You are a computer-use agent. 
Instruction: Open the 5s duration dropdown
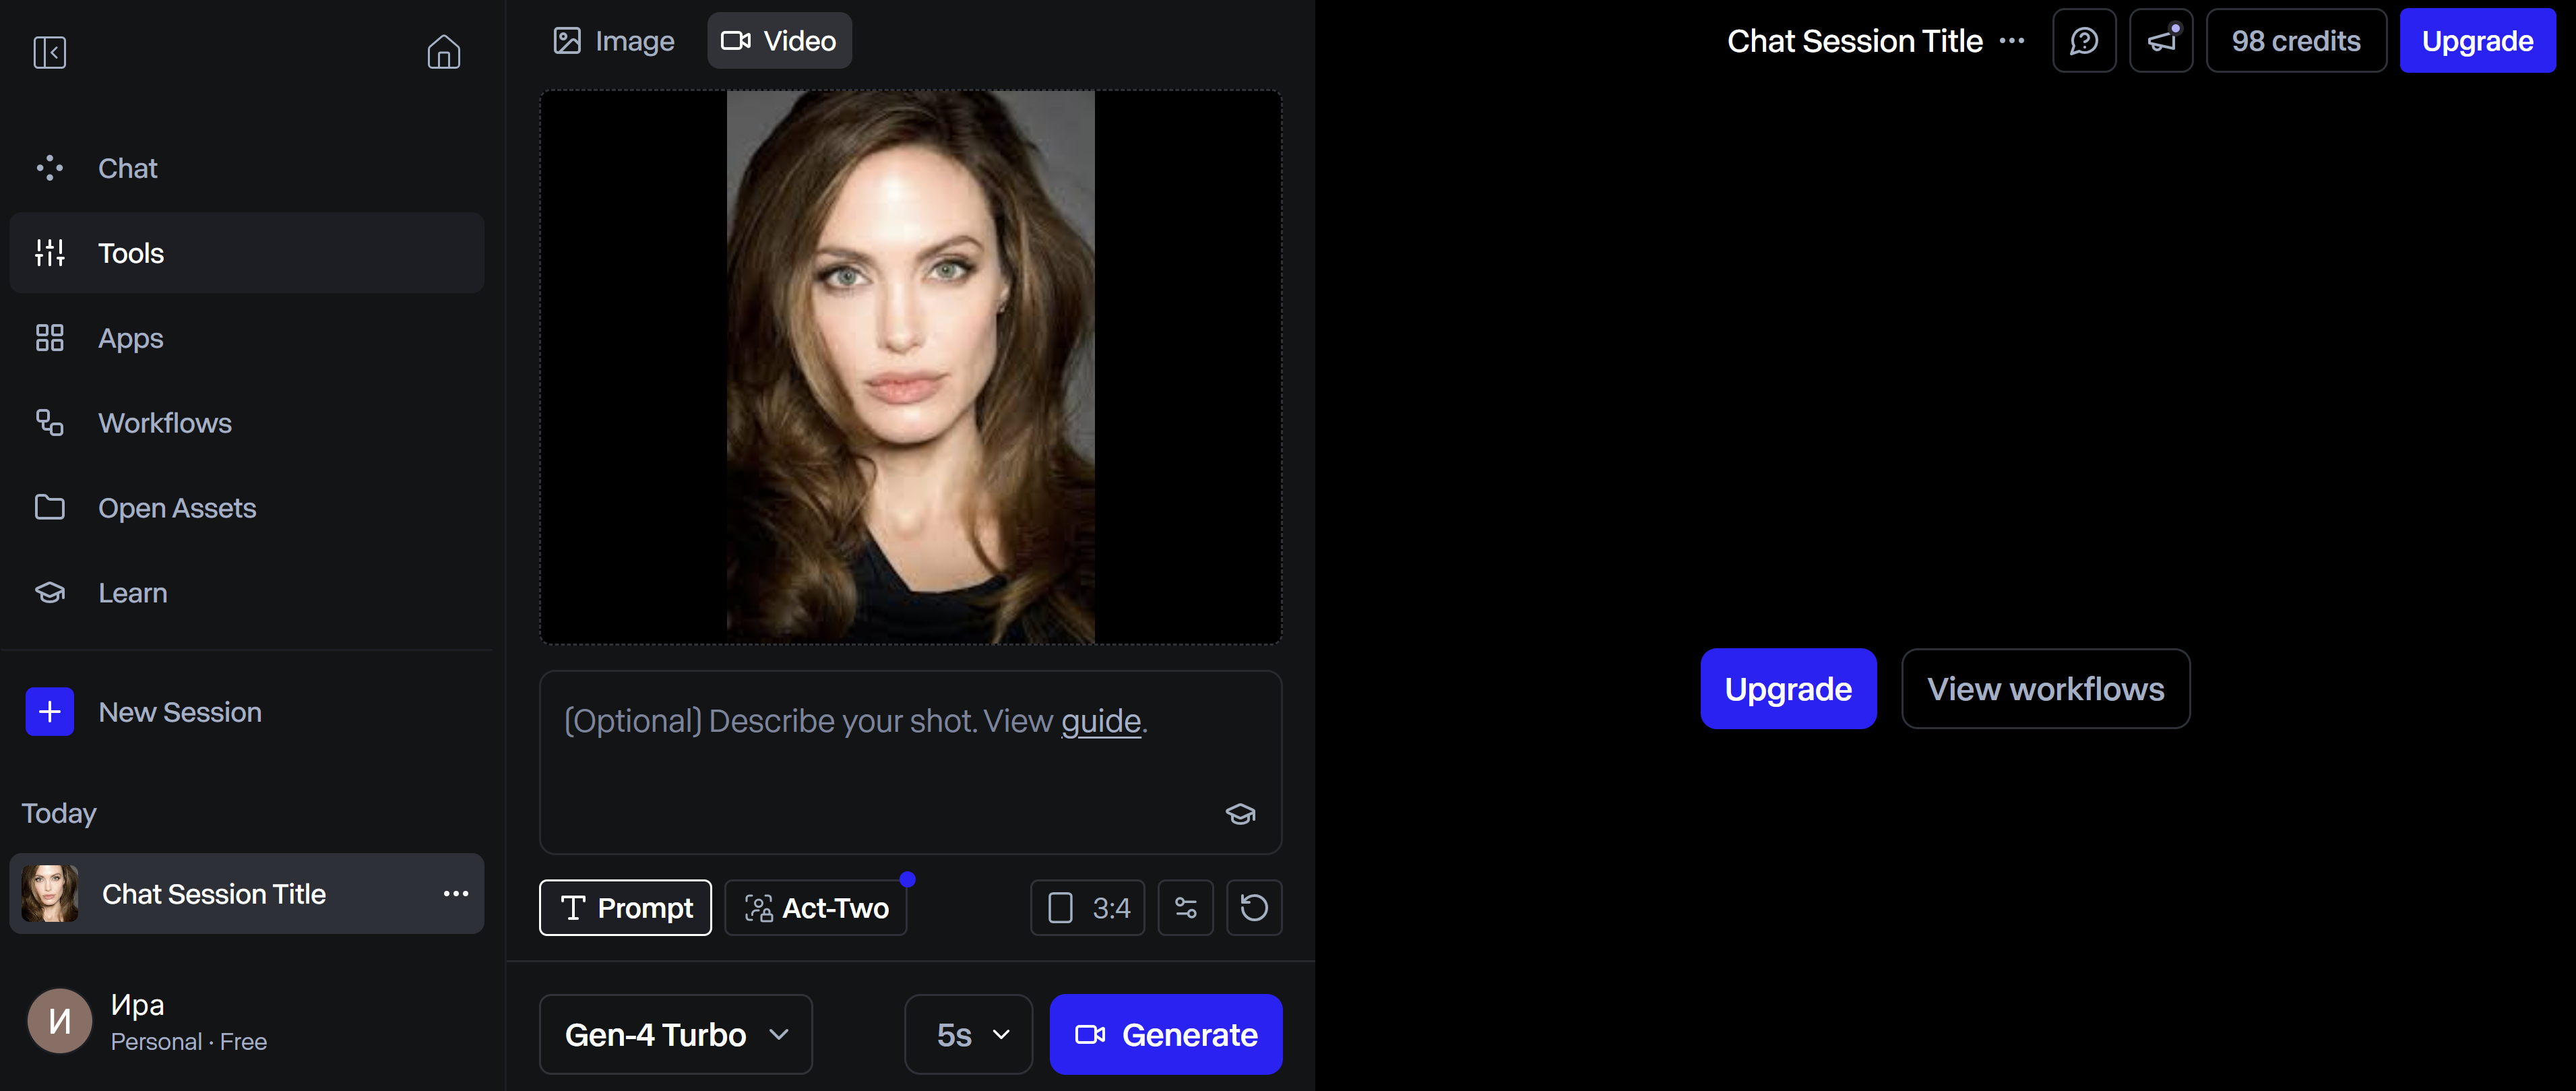pos(968,1034)
